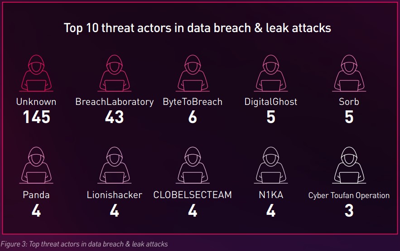Select the Cyber Toufan Operation label
400x251 pixels.
pos(349,195)
